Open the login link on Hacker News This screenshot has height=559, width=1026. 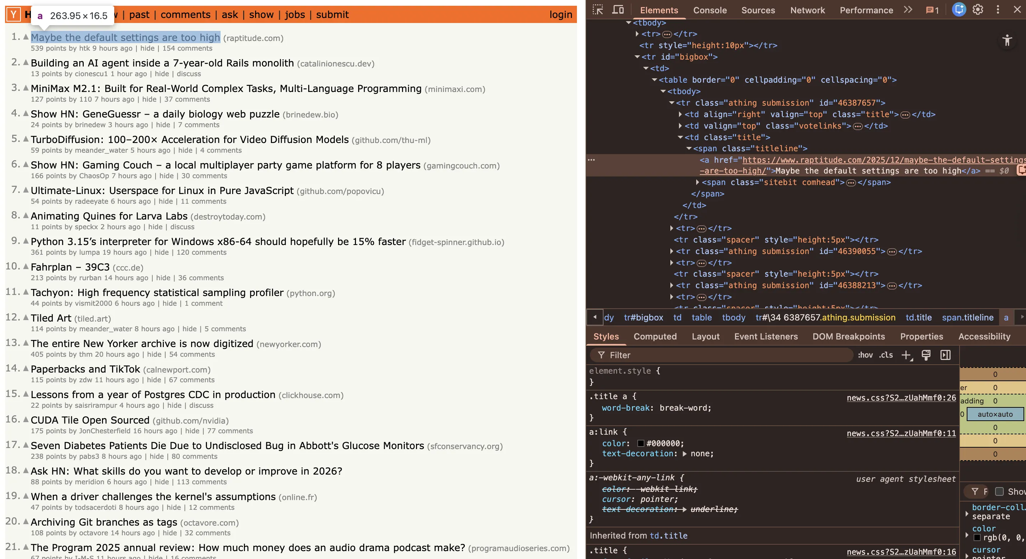pyautogui.click(x=561, y=14)
